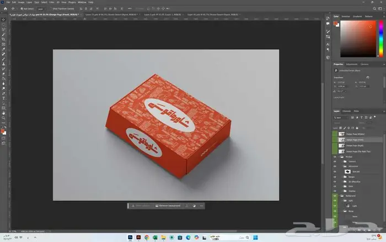Click the lock position icon in Layers panel
This screenshot has width=386, height=242.
click(x=349, y=128)
